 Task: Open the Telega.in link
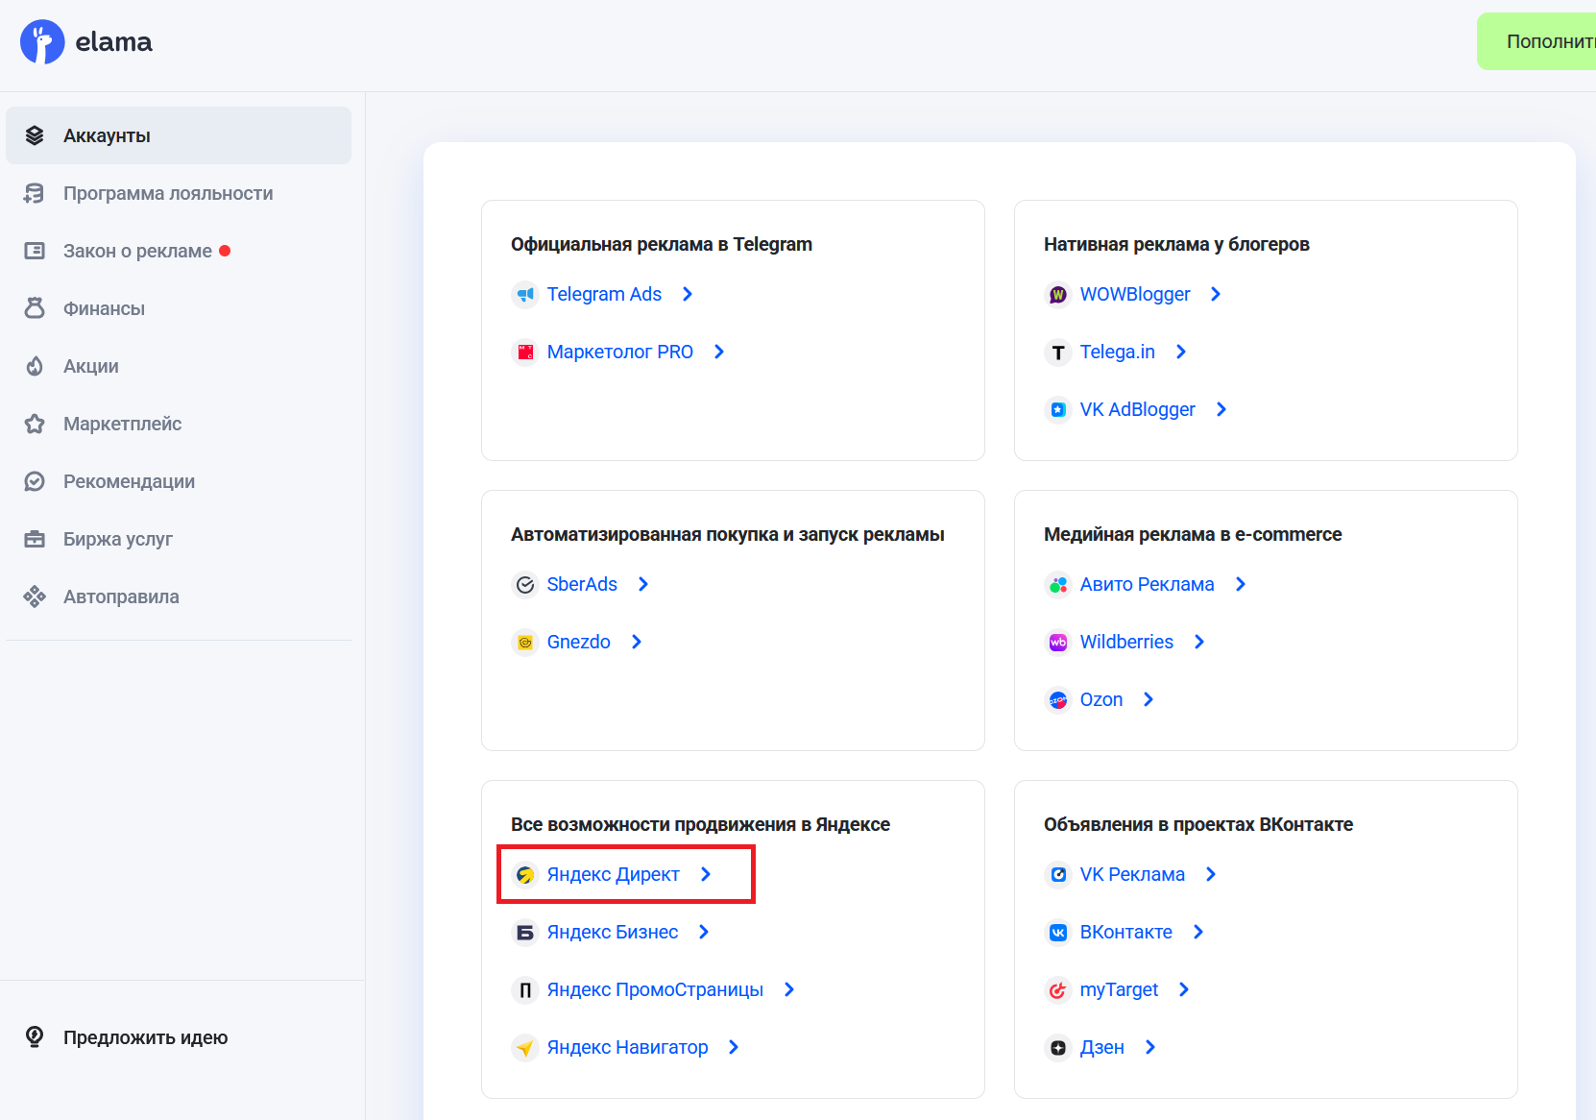point(1117,352)
